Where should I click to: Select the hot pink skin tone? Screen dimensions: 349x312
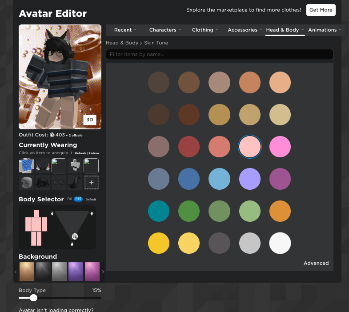280,147
